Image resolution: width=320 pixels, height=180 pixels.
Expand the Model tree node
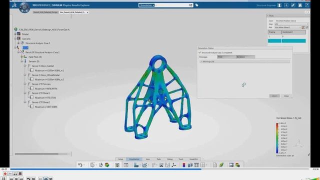point(15,34)
